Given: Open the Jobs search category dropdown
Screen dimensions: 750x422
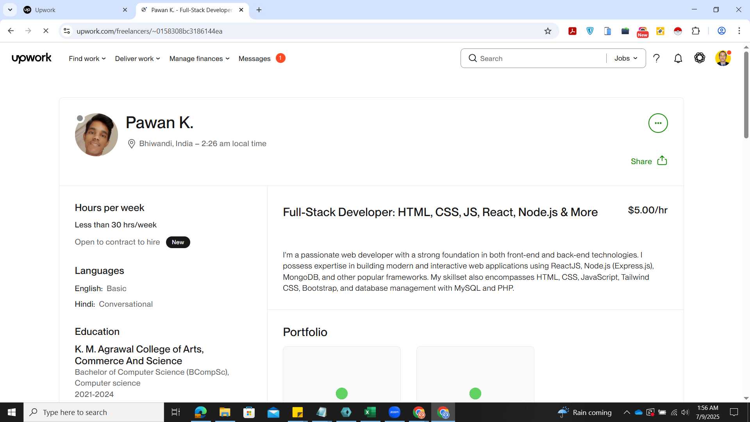Looking at the screenshot, I should [626, 58].
